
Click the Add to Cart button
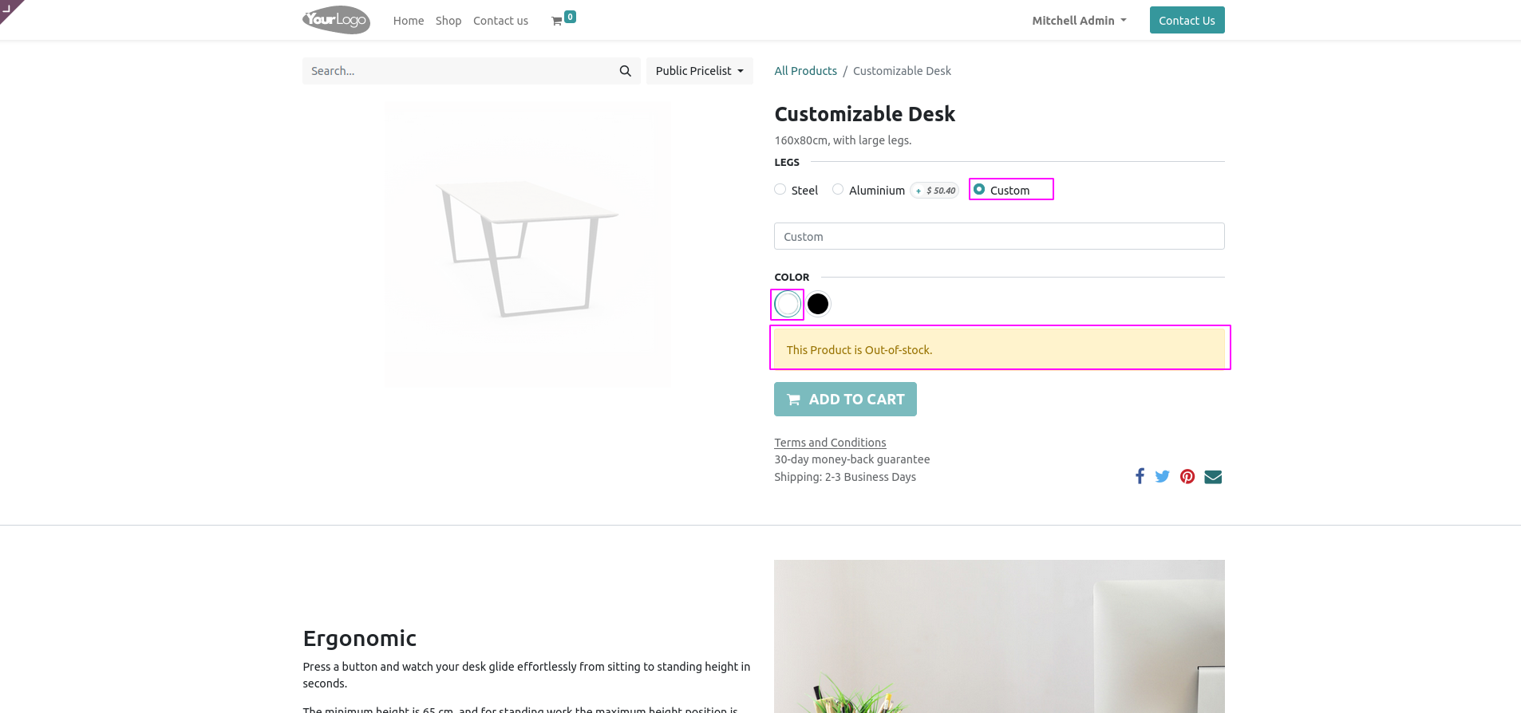coord(845,399)
